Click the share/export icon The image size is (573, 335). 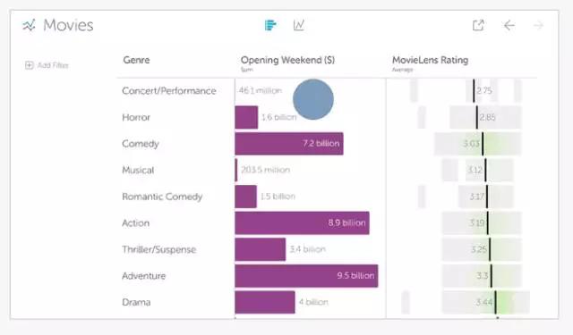(x=478, y=25)
